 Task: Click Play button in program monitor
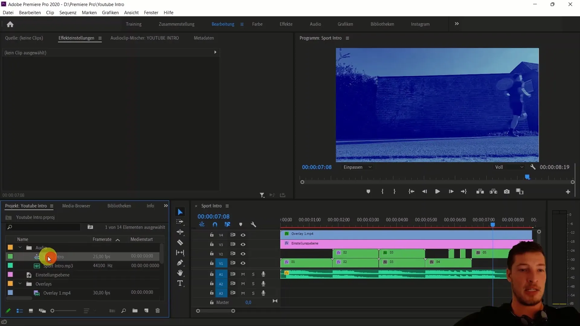[437, 191]
